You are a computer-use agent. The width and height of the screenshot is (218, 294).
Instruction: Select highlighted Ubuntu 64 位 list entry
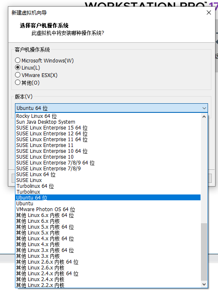(x=108, y=197)
